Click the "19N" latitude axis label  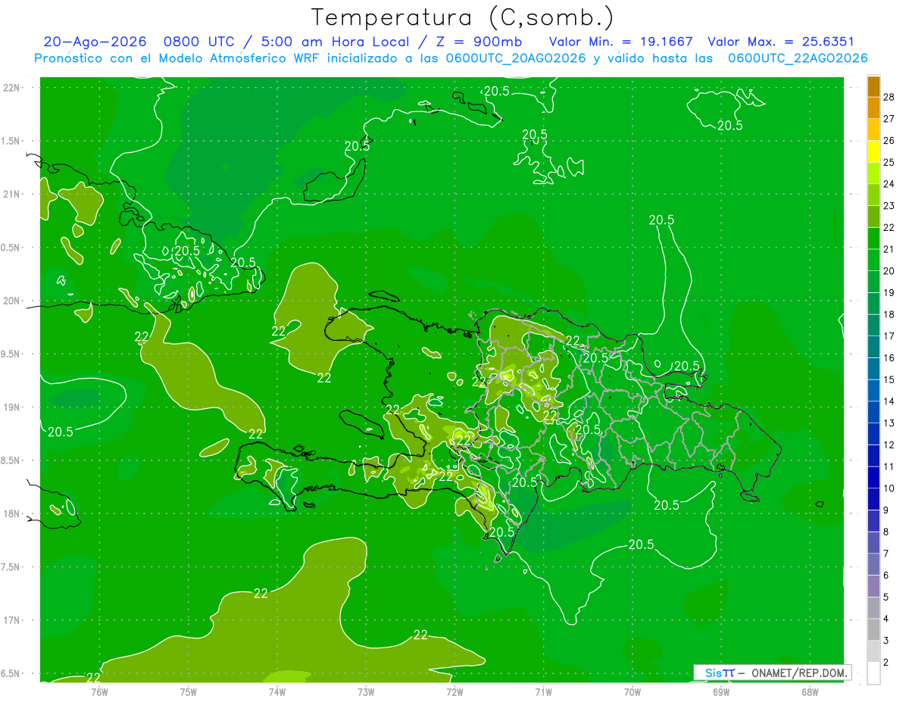point(12,407)
